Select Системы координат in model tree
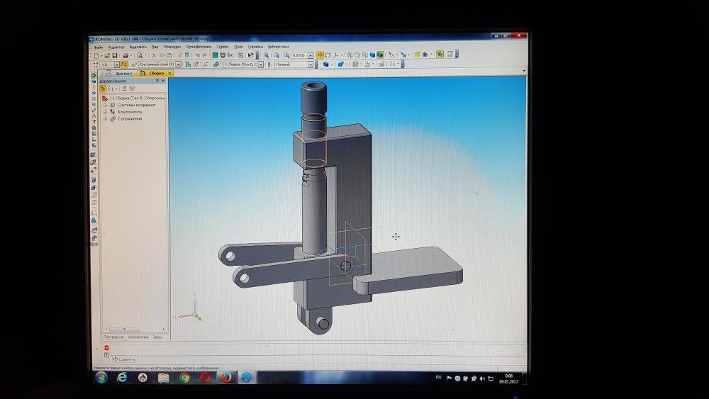 tap(136, 105)
